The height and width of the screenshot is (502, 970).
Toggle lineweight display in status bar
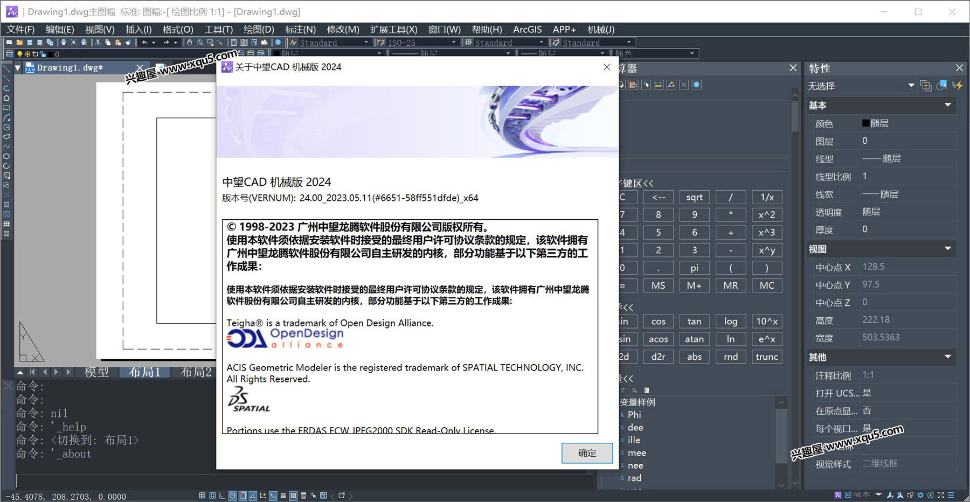coord(283,496)
